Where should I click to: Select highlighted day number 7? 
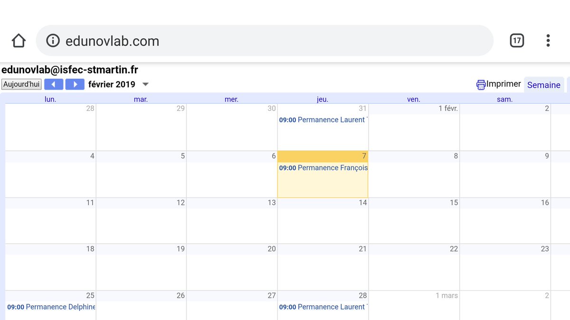(364, 156)
